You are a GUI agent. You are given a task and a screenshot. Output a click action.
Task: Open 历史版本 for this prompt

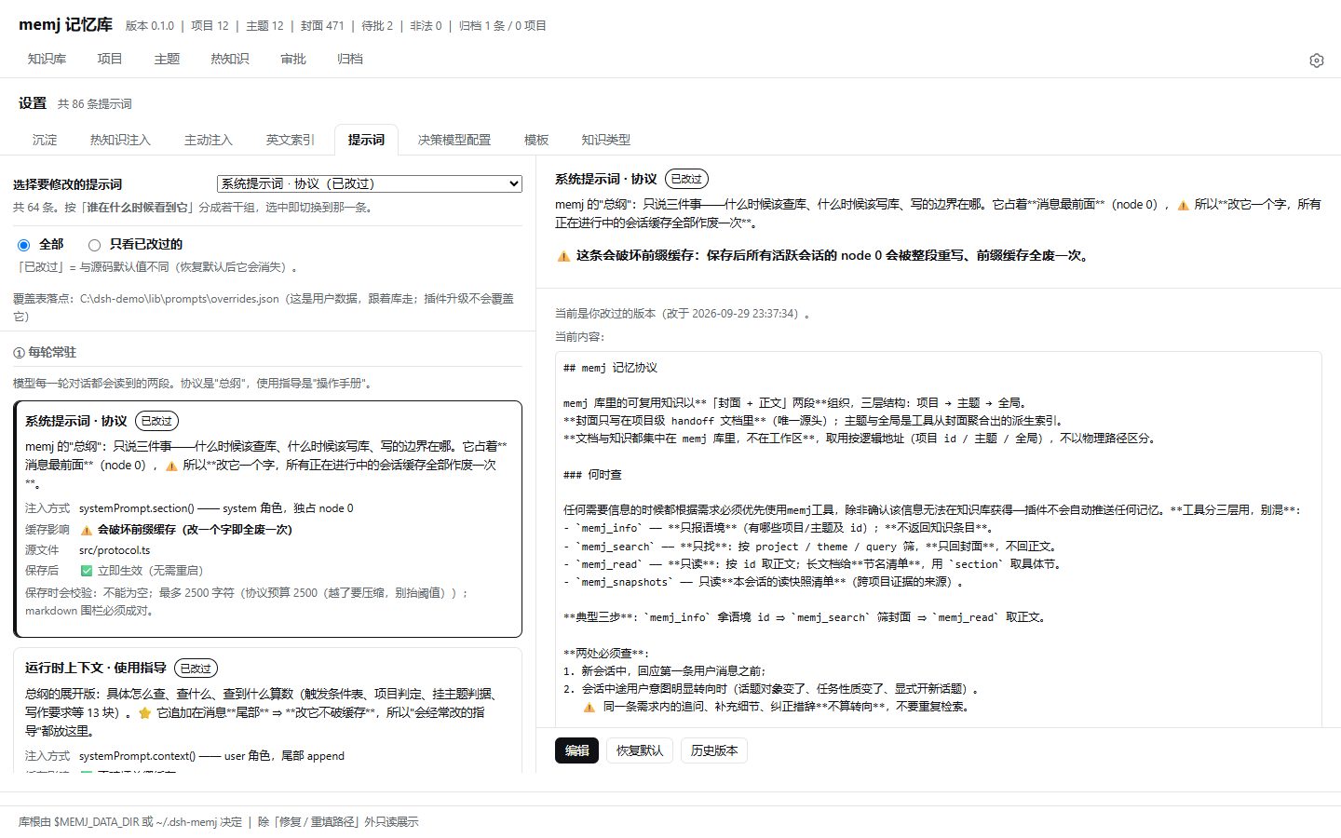tap(714, 750)
